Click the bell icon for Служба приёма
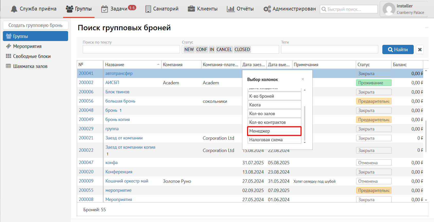Image resolution: width=434 pixels, height=222 pixels. (x=14, y=9)
